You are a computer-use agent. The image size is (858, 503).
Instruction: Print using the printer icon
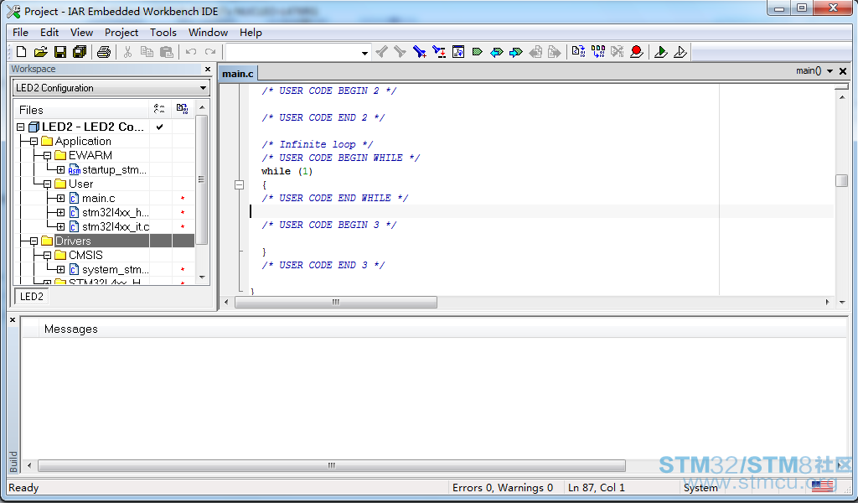(104, 52)
